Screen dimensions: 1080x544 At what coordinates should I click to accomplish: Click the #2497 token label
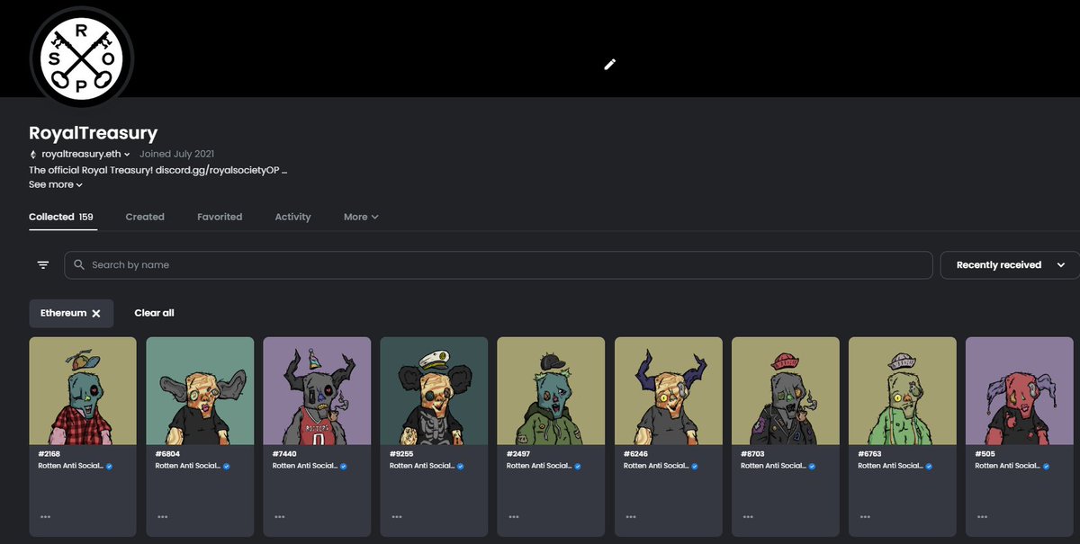(518, 454)
